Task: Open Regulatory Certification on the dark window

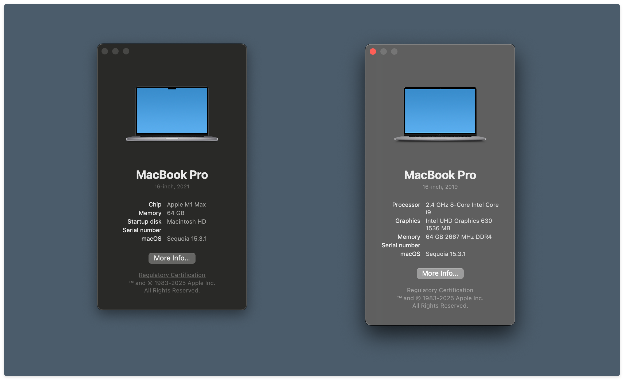Action: click(172, 275)
